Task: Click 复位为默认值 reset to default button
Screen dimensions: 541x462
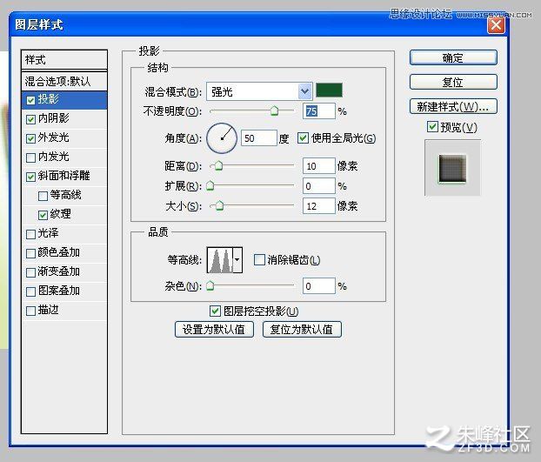Action: click(302, 330)
